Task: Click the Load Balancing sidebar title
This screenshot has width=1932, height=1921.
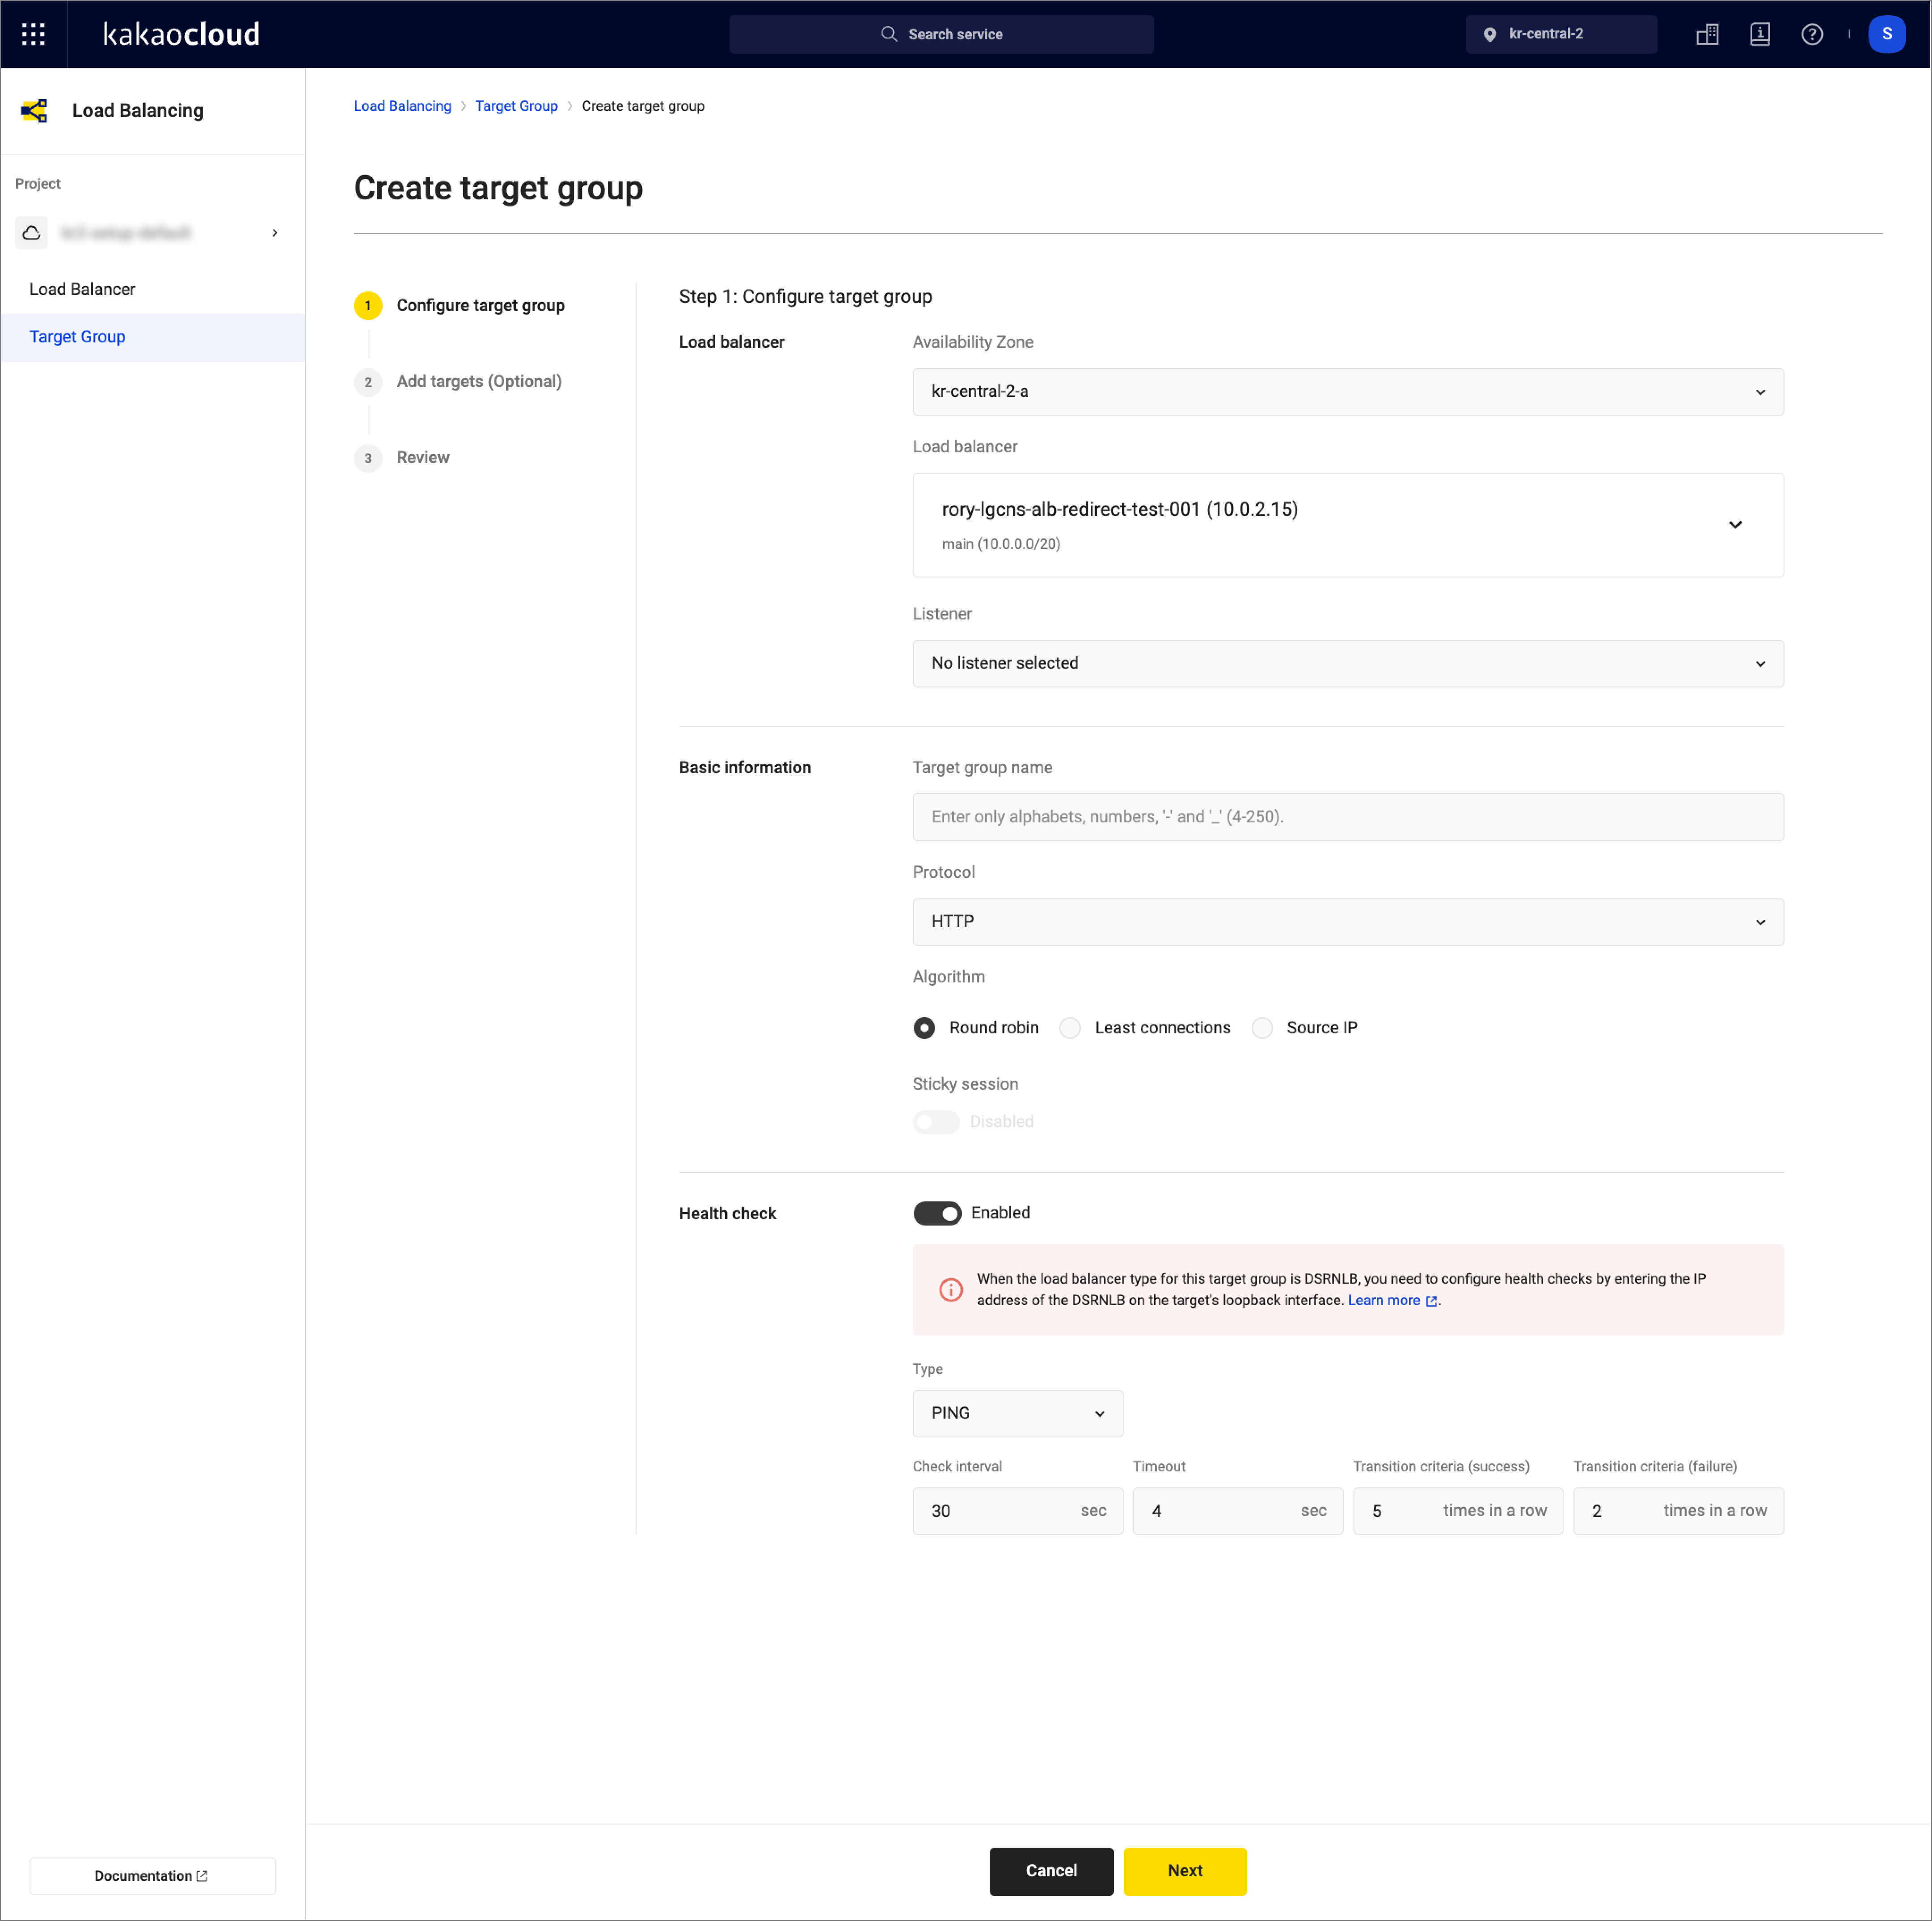Action: (x=138, y=111)
